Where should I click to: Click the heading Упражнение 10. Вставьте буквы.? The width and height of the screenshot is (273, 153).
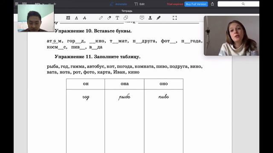pos(93,31)
